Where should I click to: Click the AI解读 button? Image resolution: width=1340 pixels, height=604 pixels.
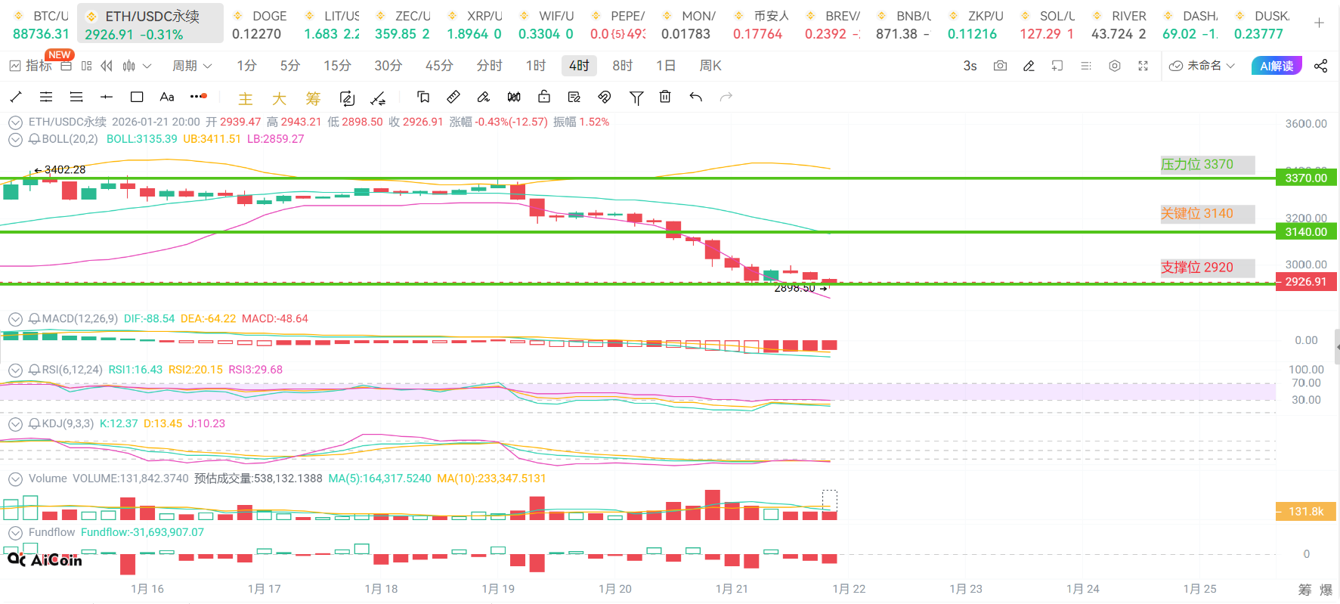tap(1277, 66)
